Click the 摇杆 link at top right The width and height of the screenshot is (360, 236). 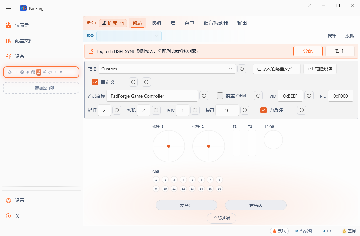[332, 36]
